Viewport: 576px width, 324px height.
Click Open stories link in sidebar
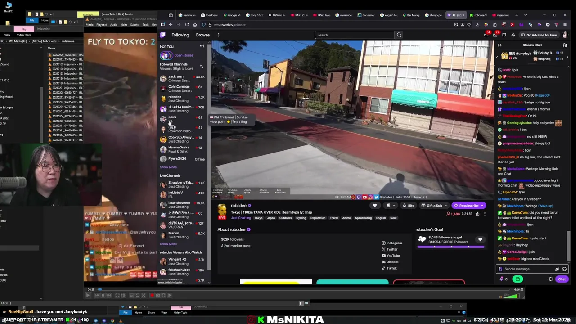(184, 55)
